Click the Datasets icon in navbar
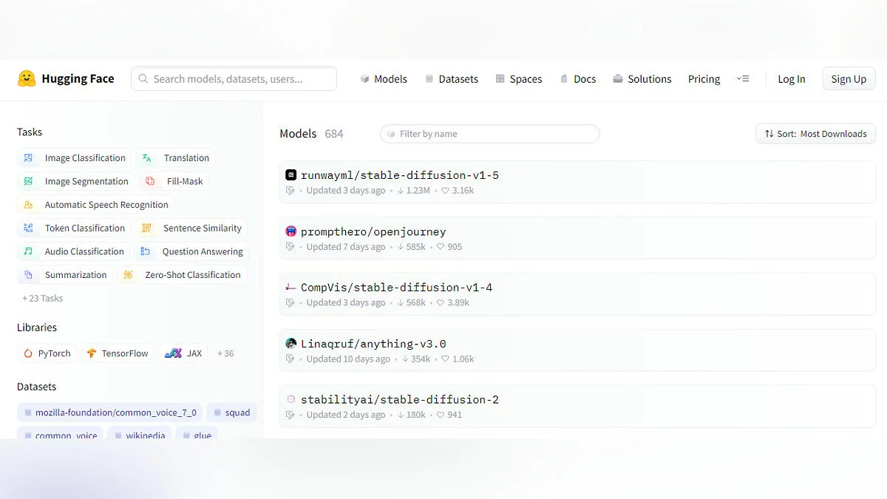 click(429, 79)
